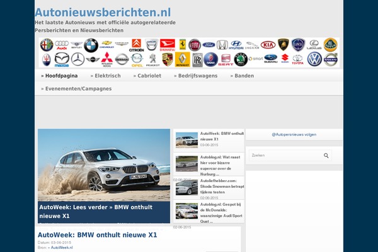
Task: Open 'Autoliefhebber.com: Skoda Snowman betrapt' article
Action: [x=222, y=186]
